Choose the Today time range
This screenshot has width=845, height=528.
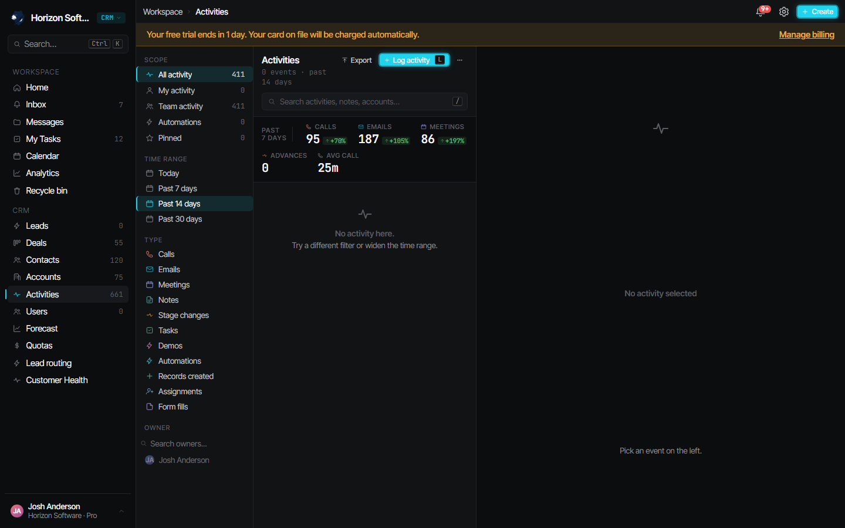195,173
